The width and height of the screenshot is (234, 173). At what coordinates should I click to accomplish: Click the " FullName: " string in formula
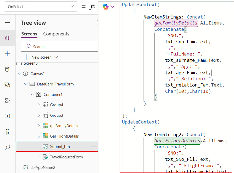182,54
